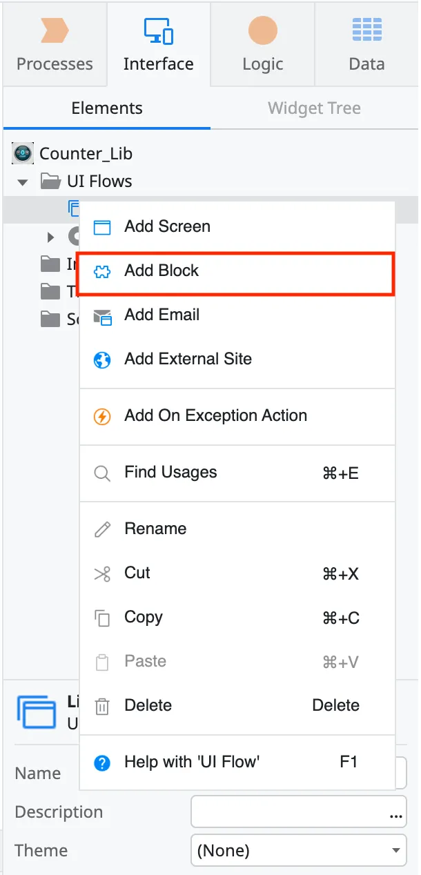Switch to the Widget Tree tab

tap(314, 108)
